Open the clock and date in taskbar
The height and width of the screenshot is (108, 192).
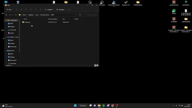[x=187, y=106]
